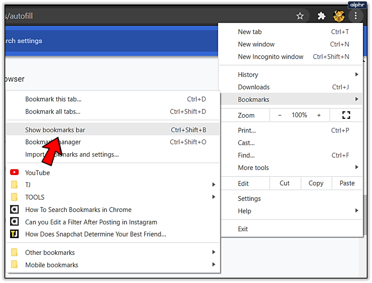The image size is (372, 283).
Task: Click the Ctrl+J shortcut text
Action: coord(340,87)
